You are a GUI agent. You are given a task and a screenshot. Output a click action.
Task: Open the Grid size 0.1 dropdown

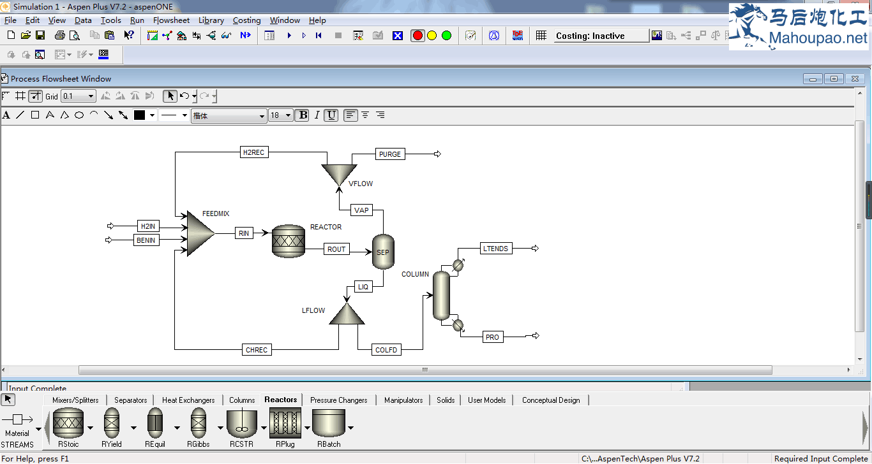(x=79, y=96)
